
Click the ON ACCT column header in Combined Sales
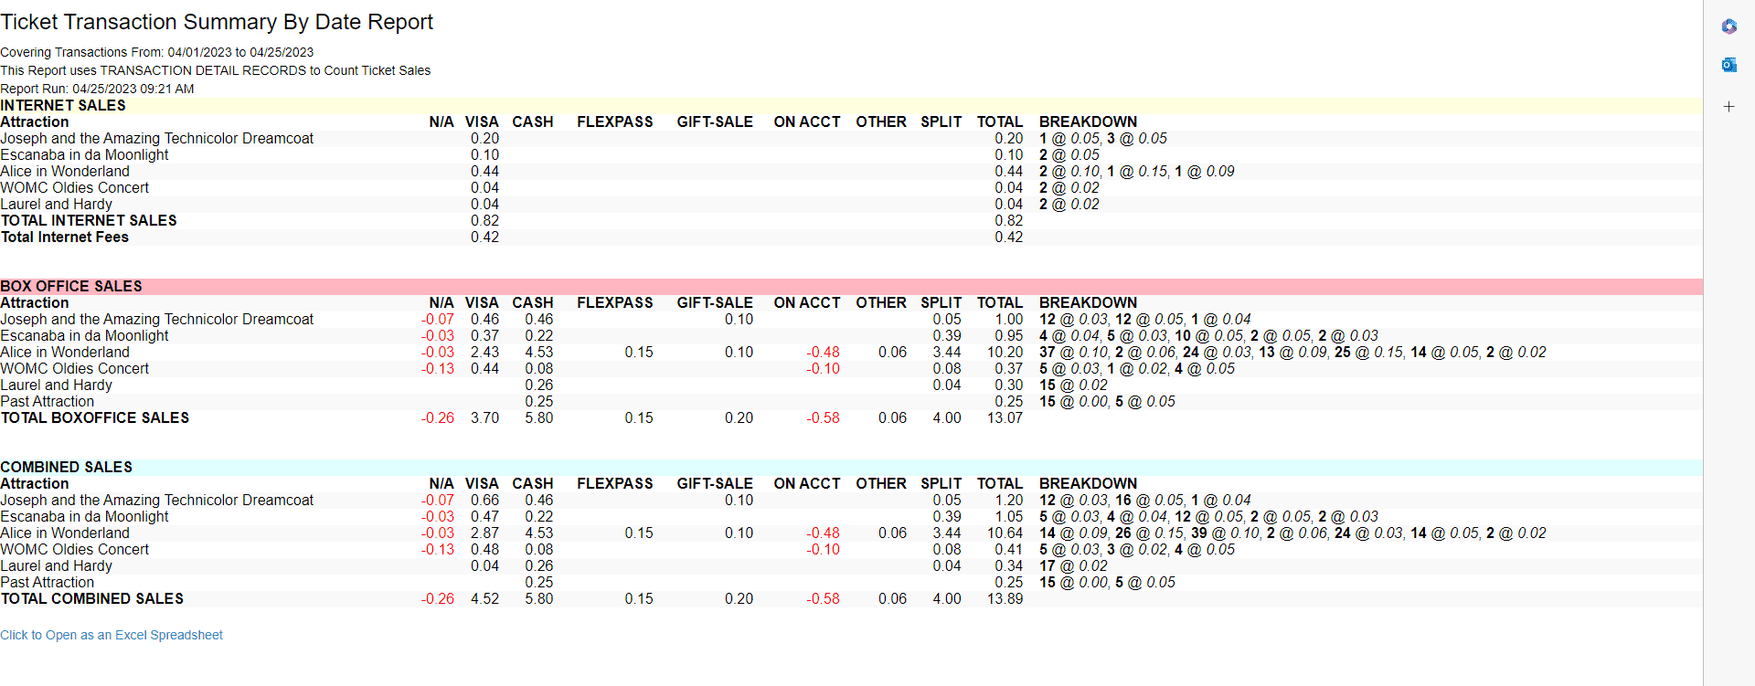807,484
